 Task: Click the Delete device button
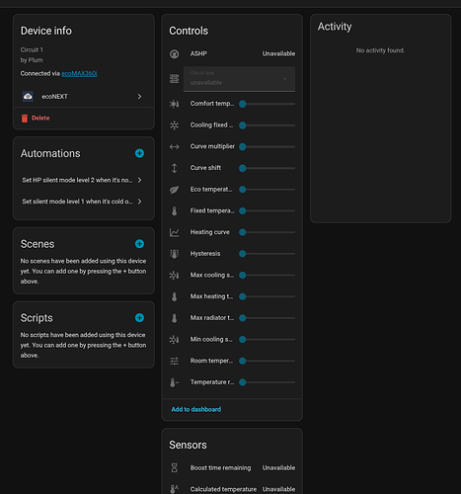[x=36, y=118]
